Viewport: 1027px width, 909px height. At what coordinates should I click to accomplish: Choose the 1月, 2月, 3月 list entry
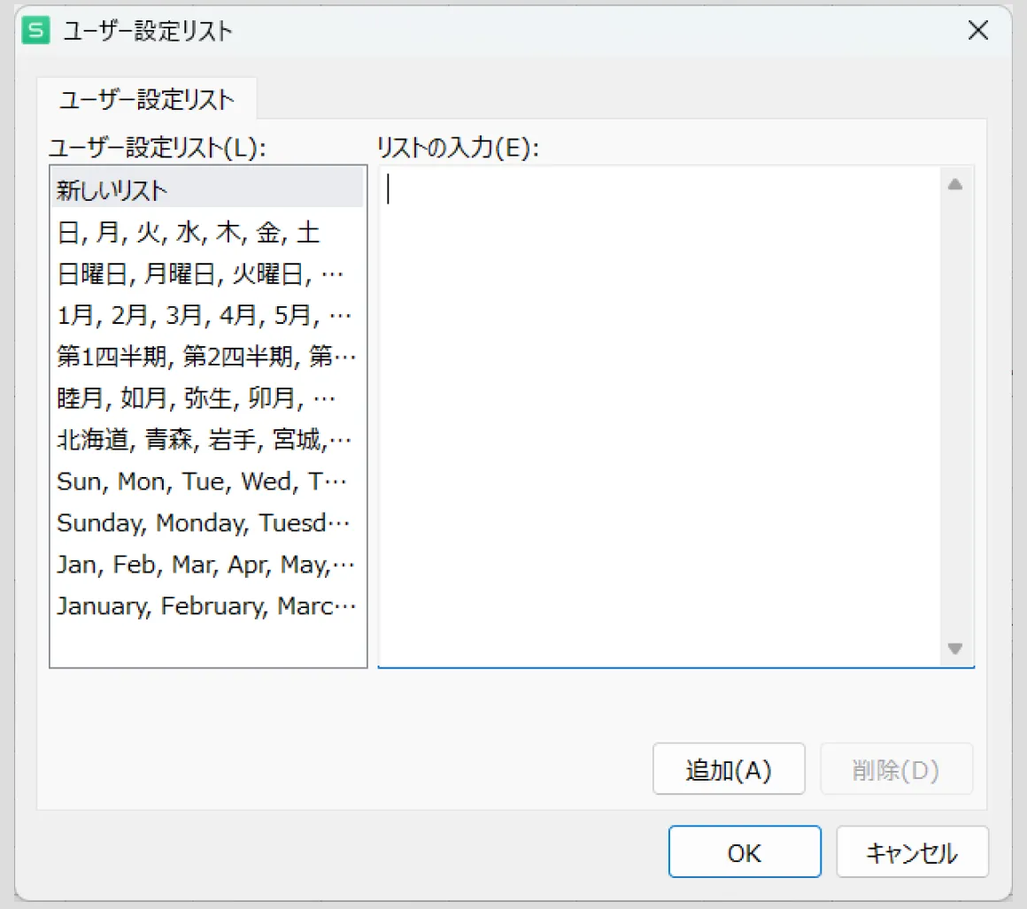coord(207,315)
